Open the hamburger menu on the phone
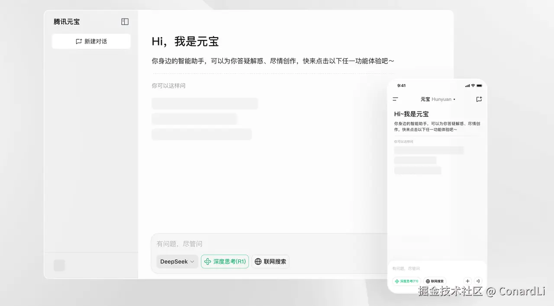Screen dimensions: 554x306 (x=395, y=99)
